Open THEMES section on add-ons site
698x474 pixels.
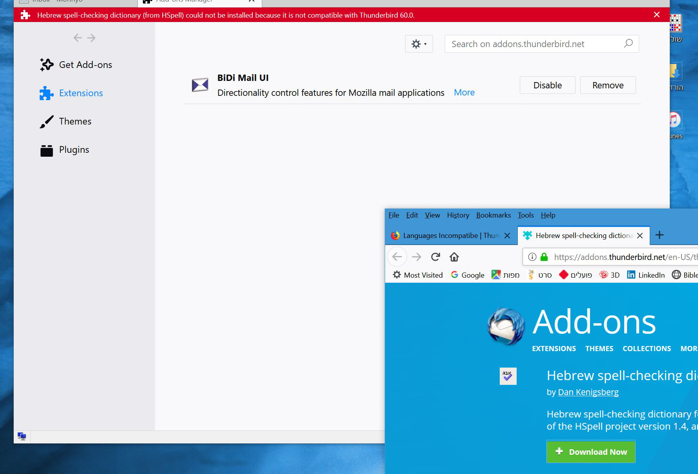click(x=599, y=349)
